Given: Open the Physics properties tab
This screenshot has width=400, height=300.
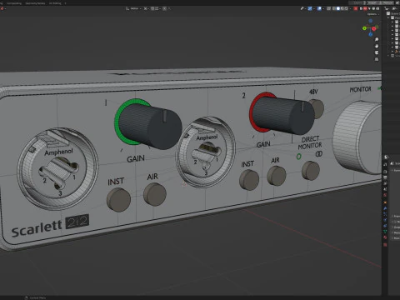Looking at the screenshot, I should click(x=385, y=220).
